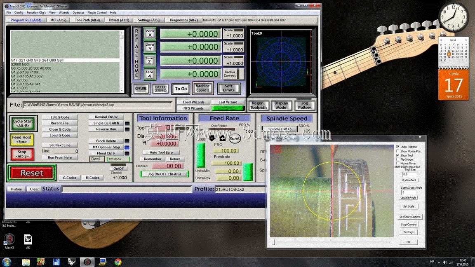Switch to Offsets (Alt-5) tab

[x=119, y=20]
